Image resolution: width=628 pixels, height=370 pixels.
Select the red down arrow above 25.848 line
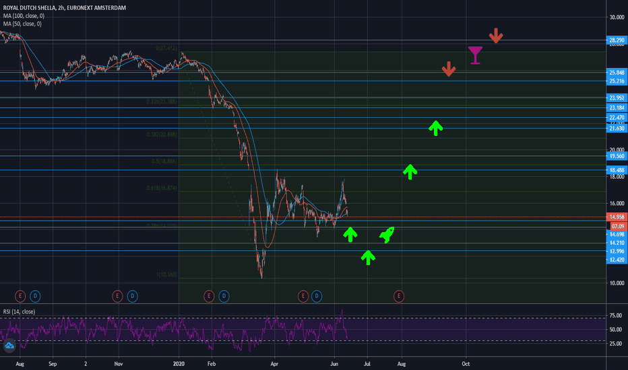point(449,69)
